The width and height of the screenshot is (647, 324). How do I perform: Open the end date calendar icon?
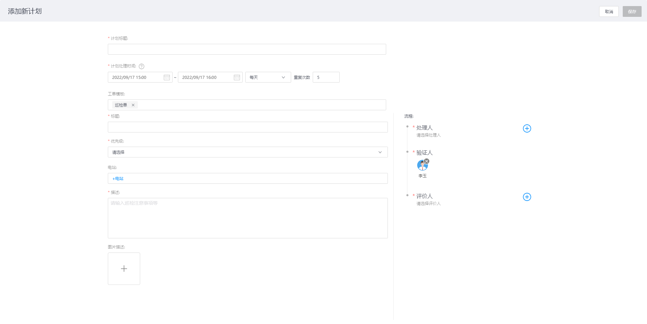pyautogui.click(x=237, y=78)
